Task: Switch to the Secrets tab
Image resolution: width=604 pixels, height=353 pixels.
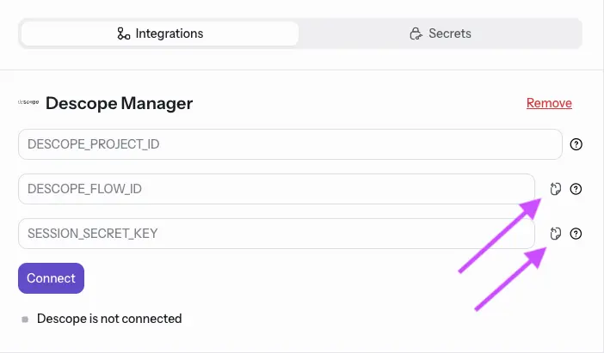Action: click(440, 34)
